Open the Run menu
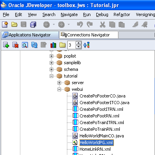155x155 pixels. pyautogui.click(x=87, y=14)
